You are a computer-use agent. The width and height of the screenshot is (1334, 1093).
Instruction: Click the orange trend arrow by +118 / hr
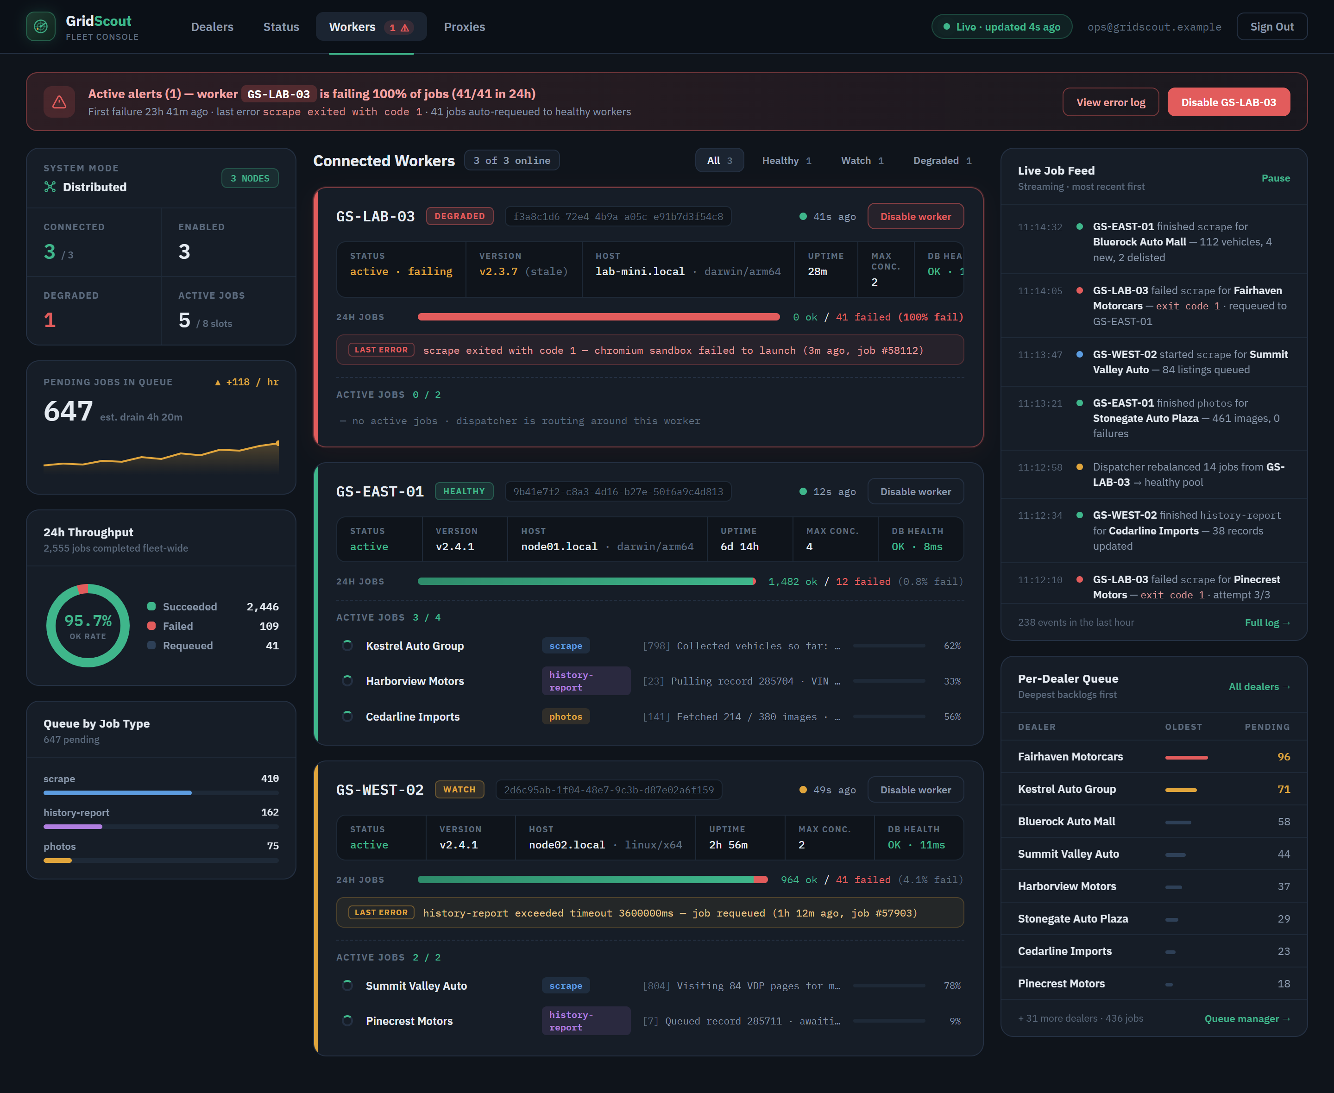[218, 382]
